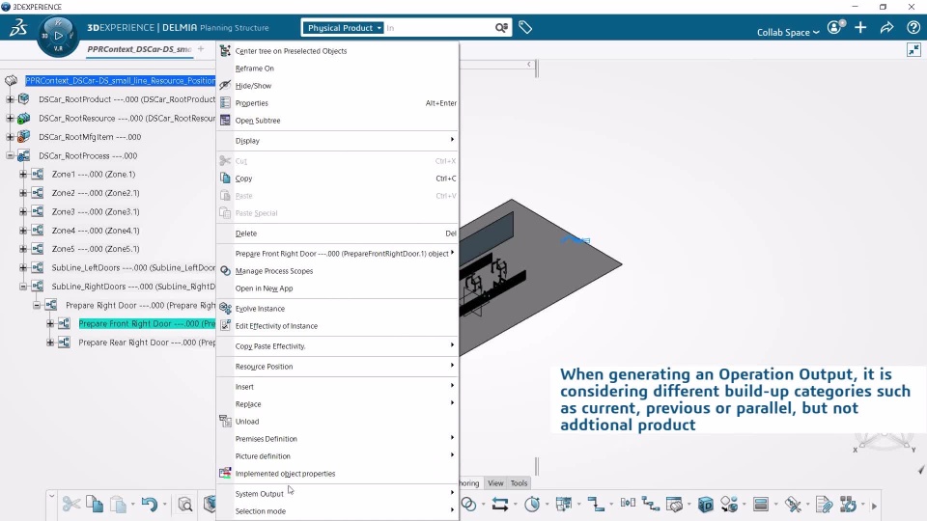Image resolution: width=927 pixels, height=521 pixels.
Task: Collapse the DSCar_RootProcess tree node
Action: coord(10,156)
